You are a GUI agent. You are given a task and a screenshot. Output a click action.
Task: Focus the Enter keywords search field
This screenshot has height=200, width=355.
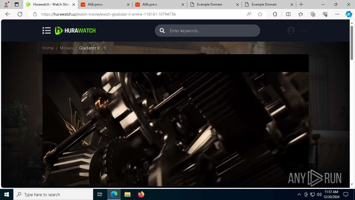coord(207,31)
